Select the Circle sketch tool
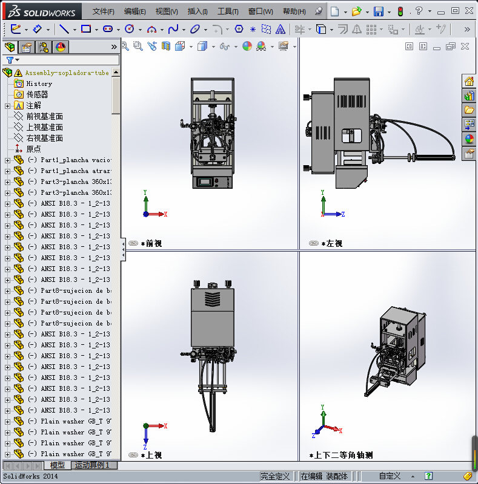Viewport: 478px width, 484px height. click(129, 28)
